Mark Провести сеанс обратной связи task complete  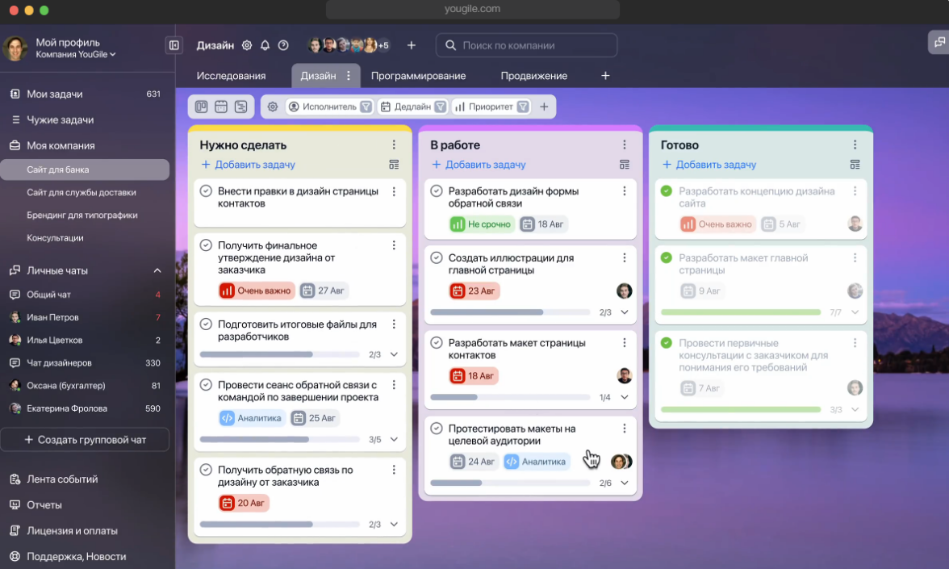[x=206, y=385]
